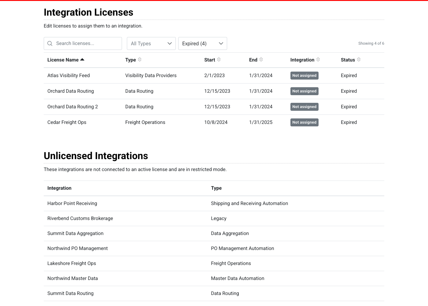428x306 pixels.
Task: Focus the Search licenses input field
Action: pos(83,43)
